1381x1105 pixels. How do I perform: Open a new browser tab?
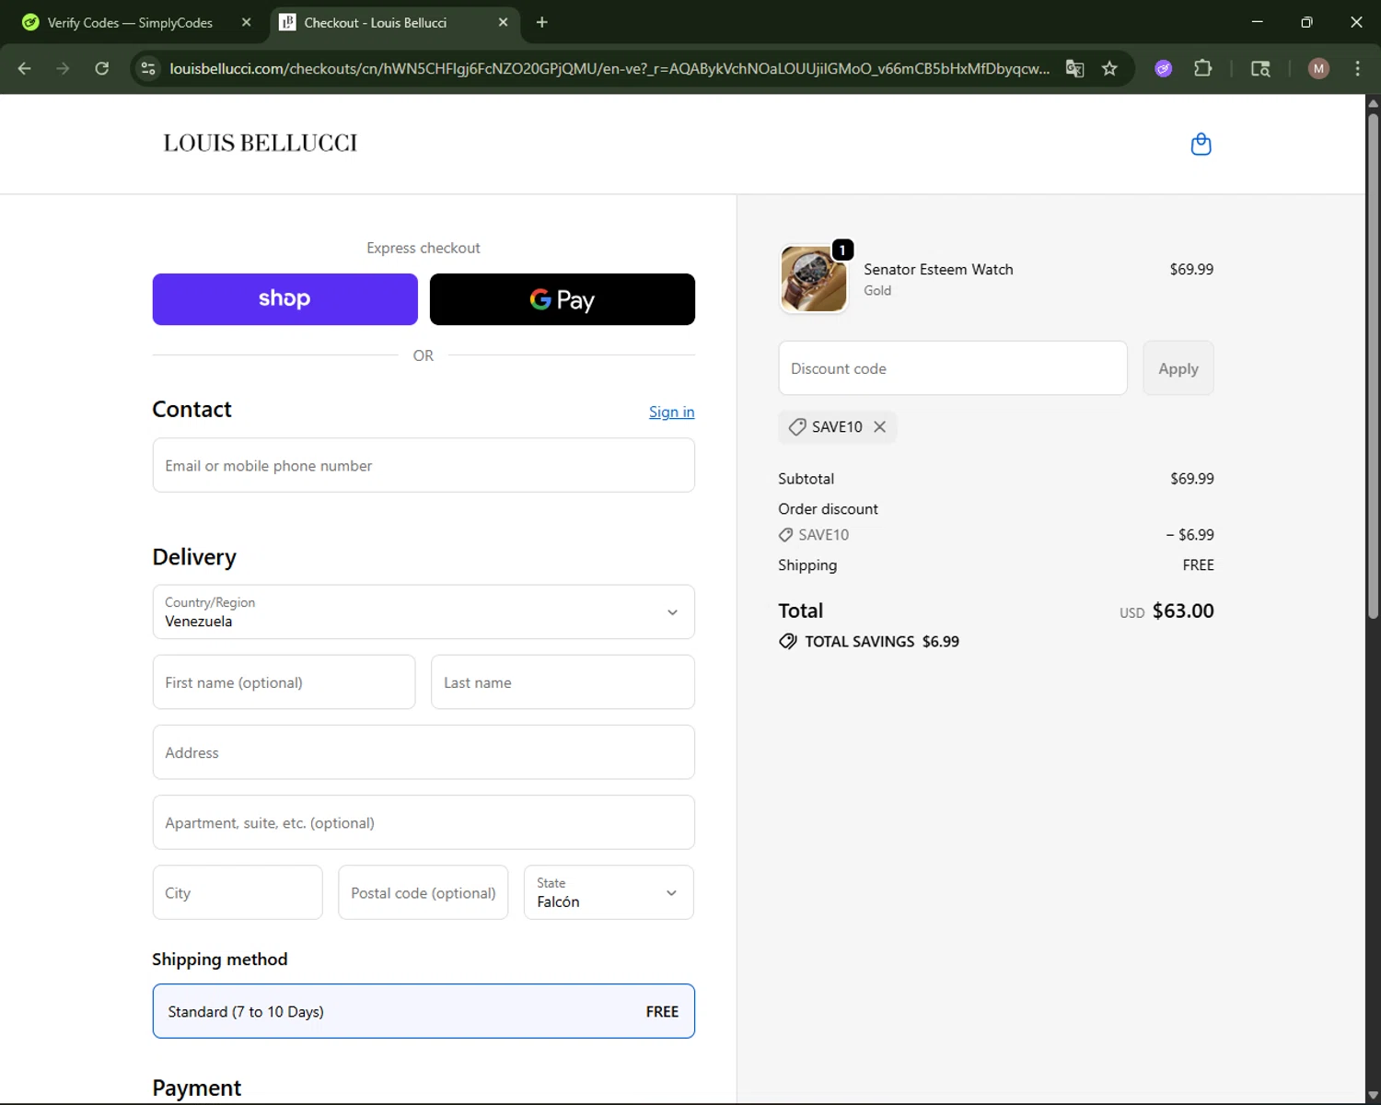point(541,22)
